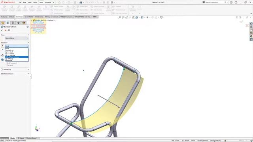Choose Up To Surface end condition

(17, 55)
